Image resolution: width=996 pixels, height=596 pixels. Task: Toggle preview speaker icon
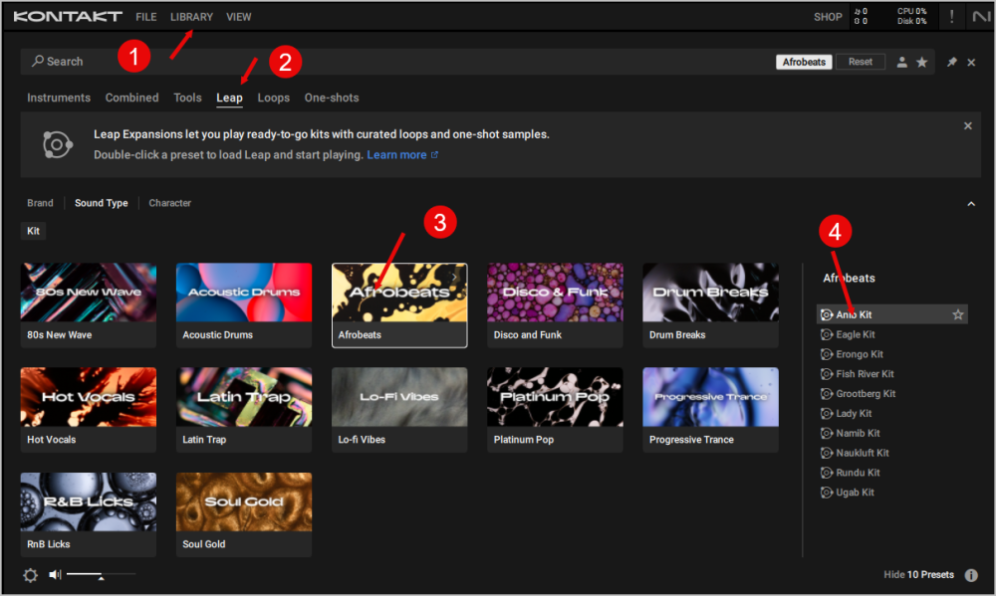55,574
